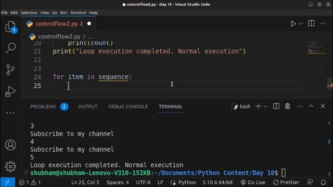Open the feedback icon in status bar
Screen dimensions: 333x187
pos(310,182)
